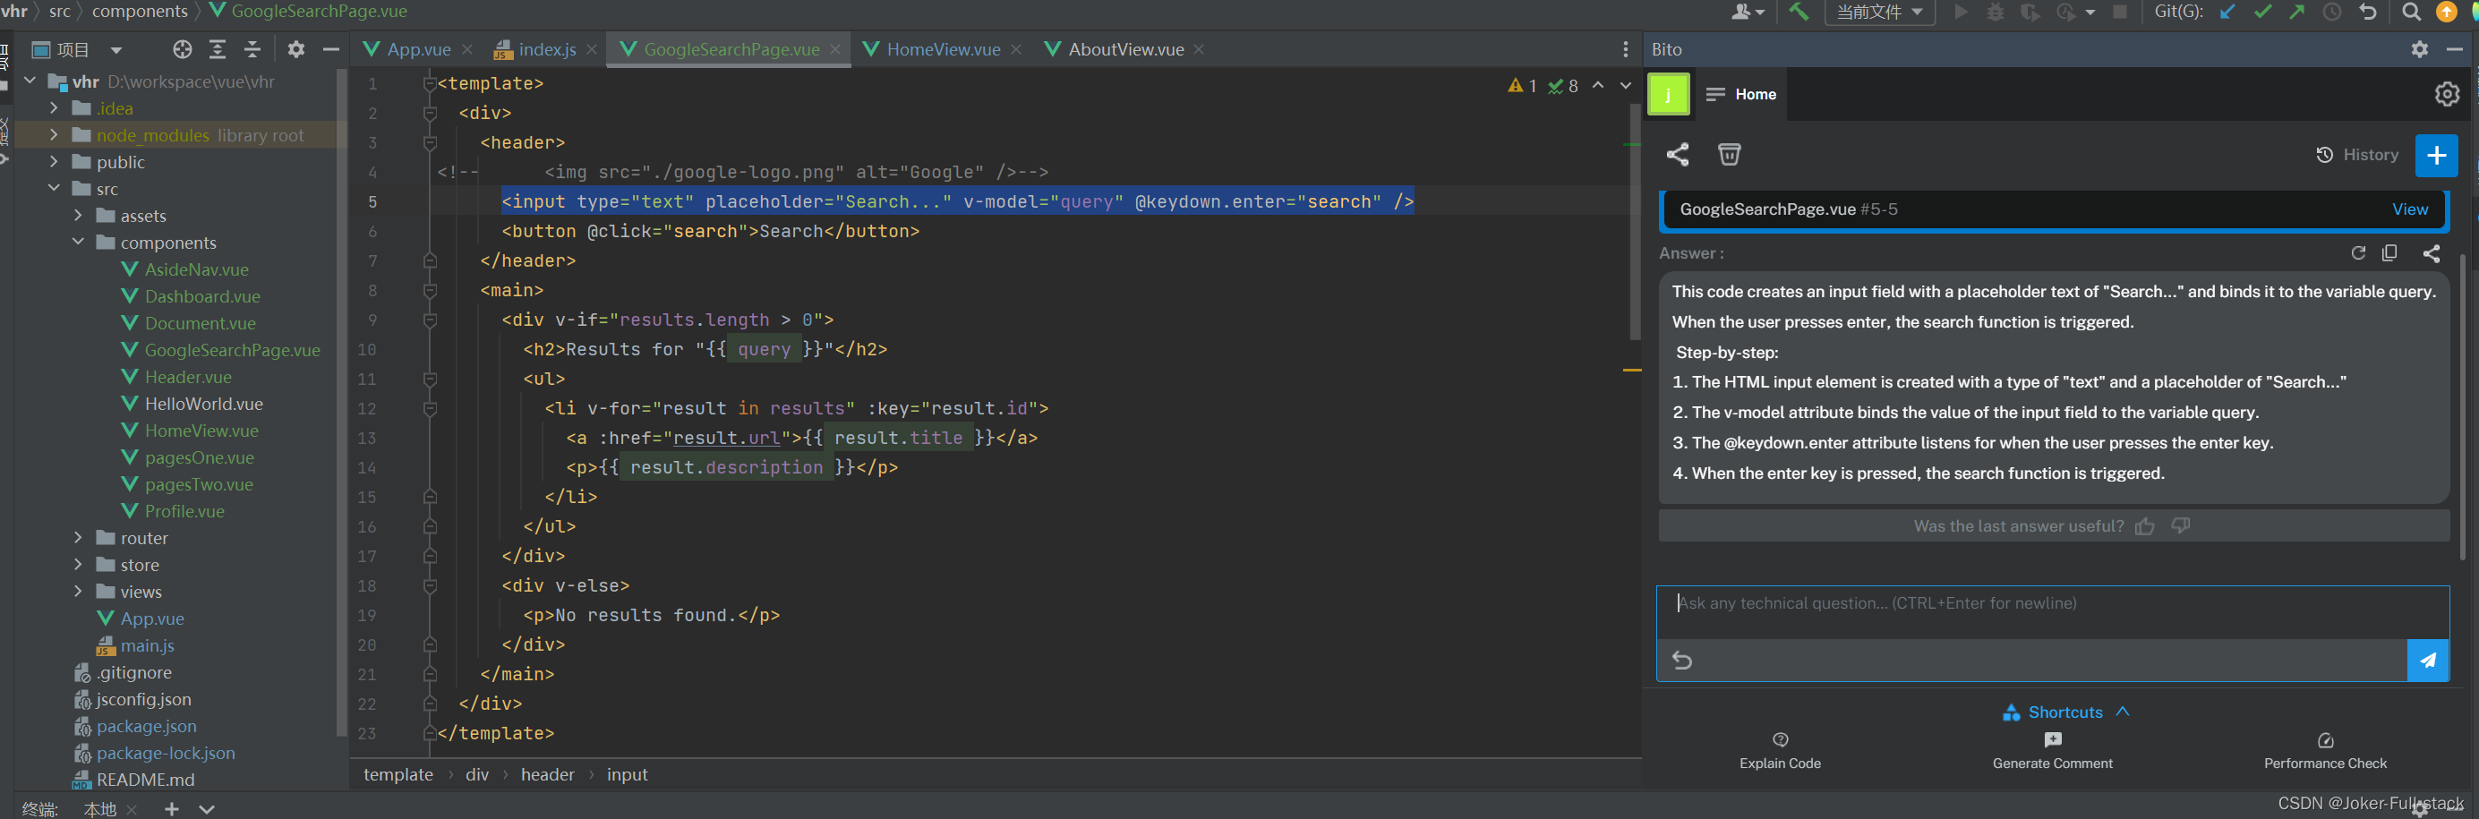
Task: Copy the Bito answer text
Action: pyautogui.click(x=2389, y=253)
